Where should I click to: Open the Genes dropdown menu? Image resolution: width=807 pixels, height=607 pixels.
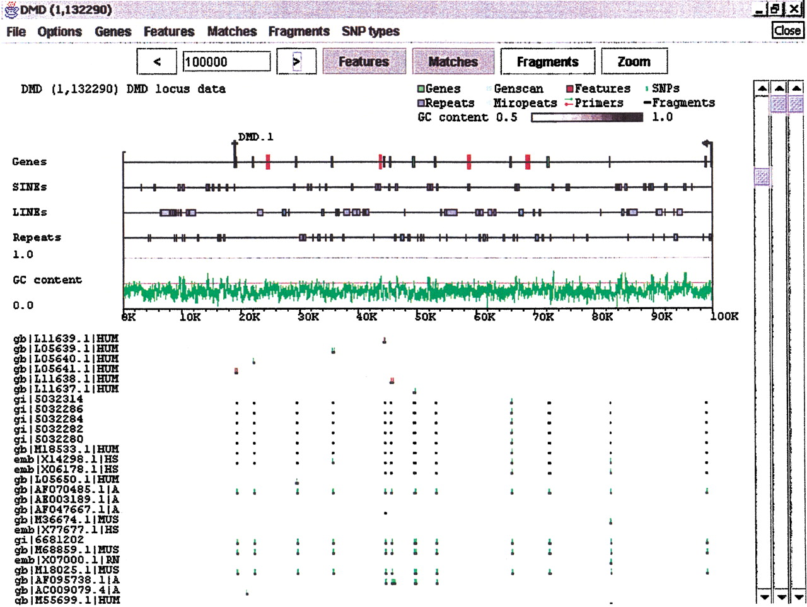[113, 32]
